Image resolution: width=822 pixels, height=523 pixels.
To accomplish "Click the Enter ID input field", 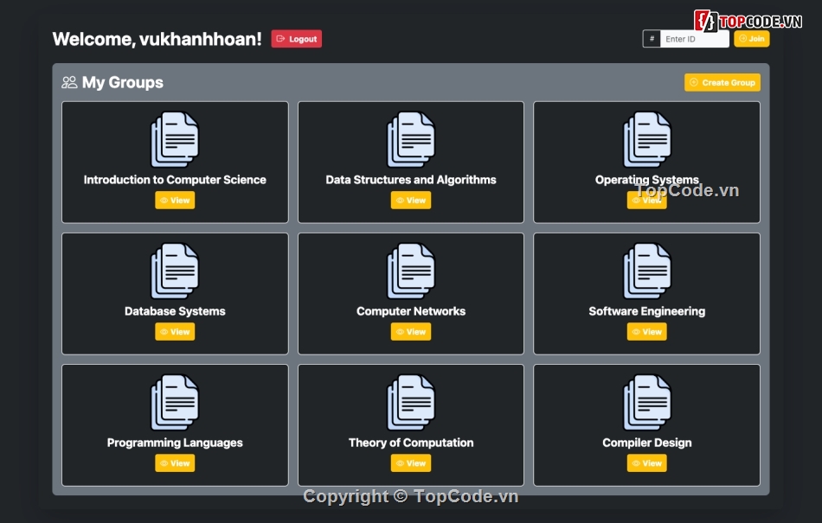I will point(695,38).
